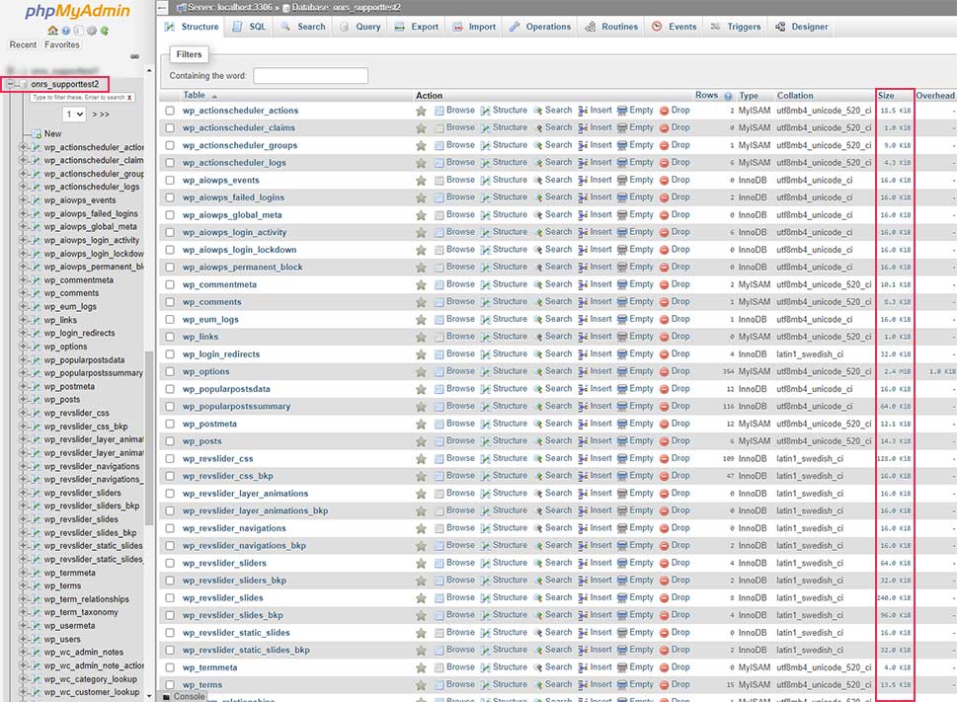
Task: Click the phpMyAdmin Home icon
Action: click(x=53, y=31)
